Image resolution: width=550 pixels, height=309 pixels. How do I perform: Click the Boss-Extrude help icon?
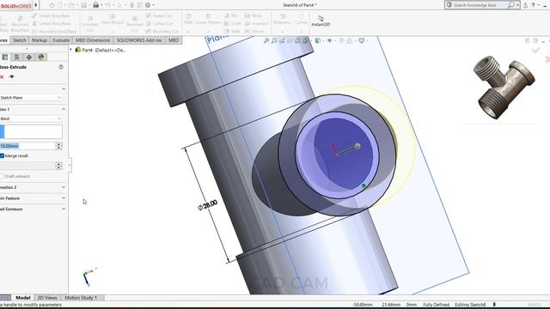click(x=61, y=67)
